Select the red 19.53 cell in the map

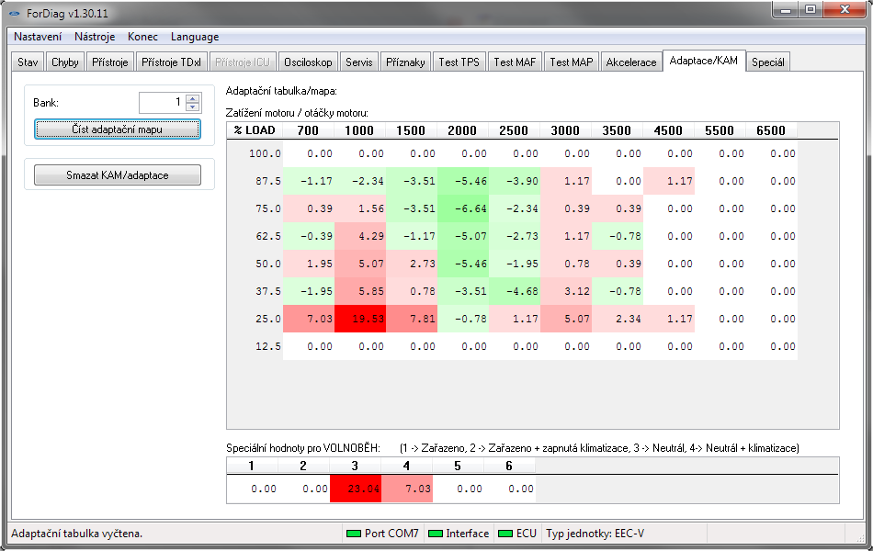360,319
